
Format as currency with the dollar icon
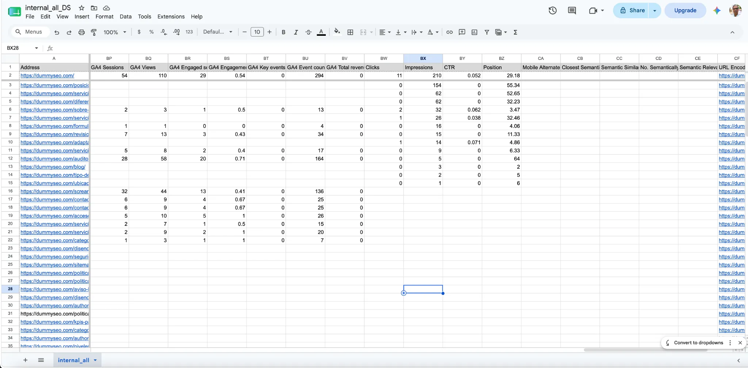click(x=139, y=32)
